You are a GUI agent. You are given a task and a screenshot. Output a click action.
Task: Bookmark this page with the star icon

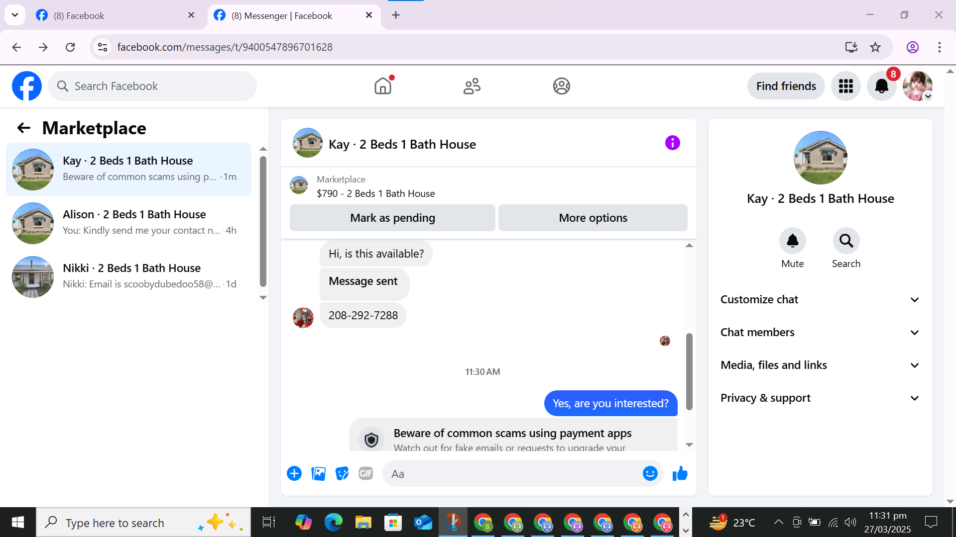tap(875, 47)
